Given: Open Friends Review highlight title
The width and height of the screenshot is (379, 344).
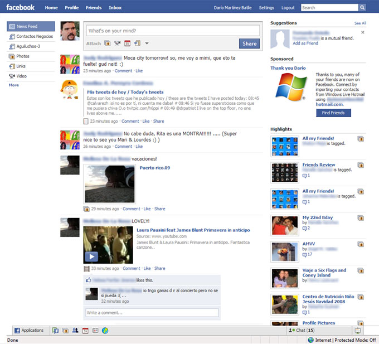Looking at the screenshot, I should click(x=319, y=164).
